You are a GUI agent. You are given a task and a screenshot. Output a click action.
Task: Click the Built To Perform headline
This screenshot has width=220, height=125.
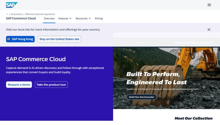coord(156,78)
